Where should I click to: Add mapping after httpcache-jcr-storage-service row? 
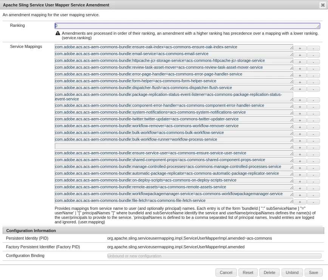300,62
